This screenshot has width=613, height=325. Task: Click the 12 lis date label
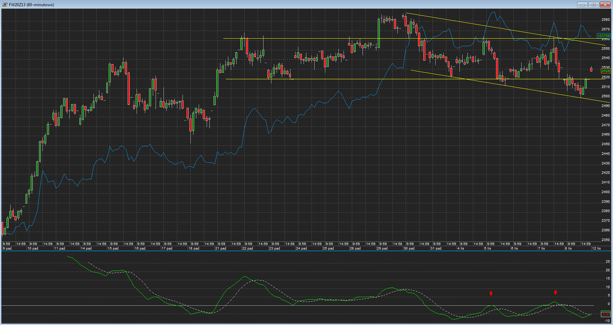pos(596,248)
